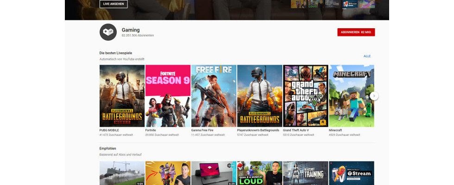Screen dimensions: 454x185
Task: Click the Fortnite title text
Action: point(151,130)
